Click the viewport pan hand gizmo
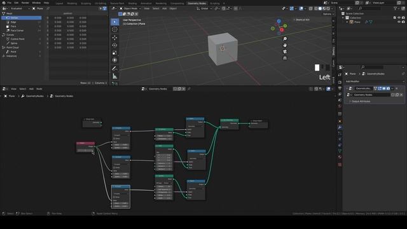This screenshot has width=407, height=229. pos(285,45)
